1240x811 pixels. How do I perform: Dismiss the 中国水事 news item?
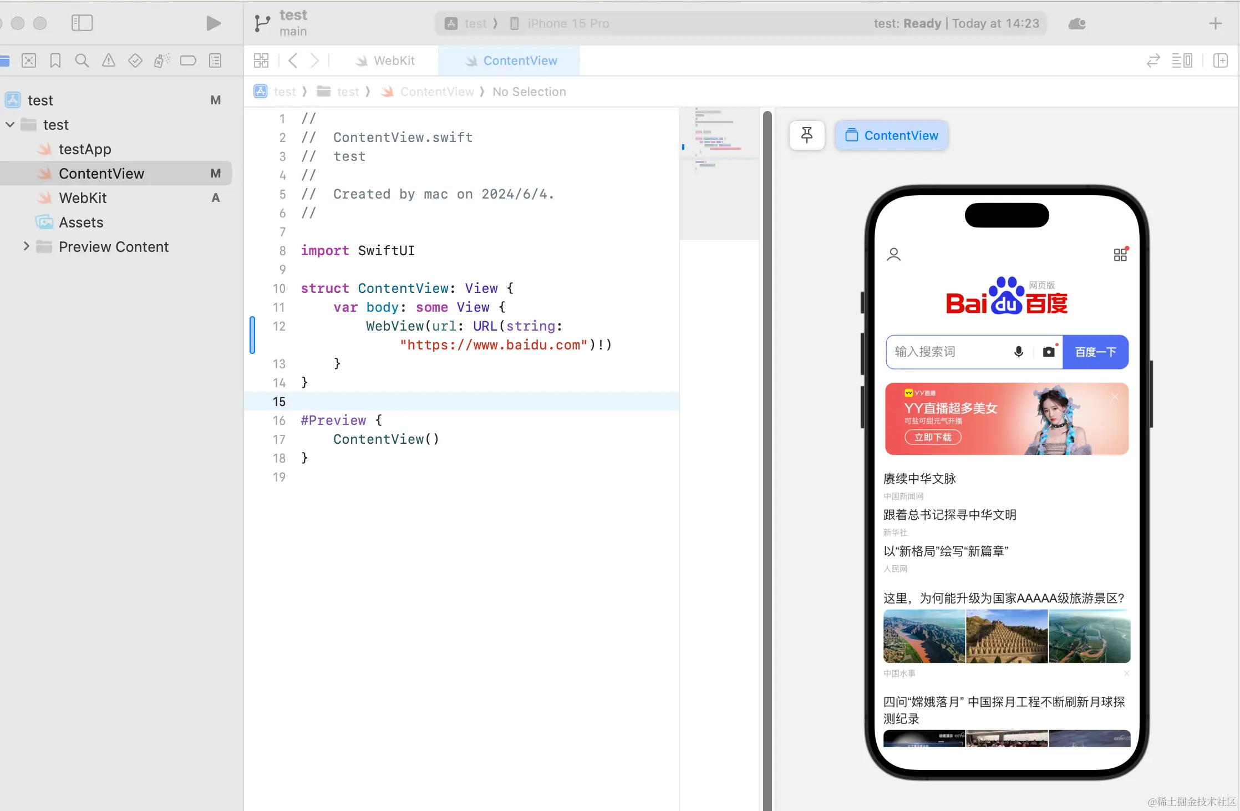(x=1126, y=673)
